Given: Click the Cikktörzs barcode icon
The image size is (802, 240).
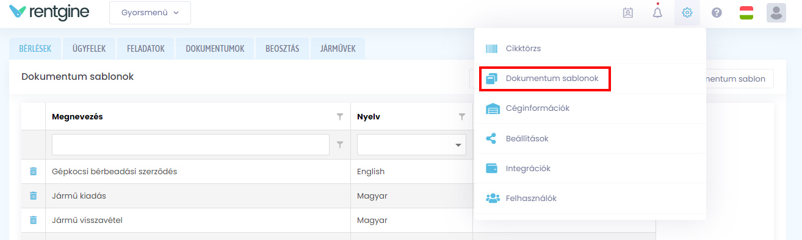Looking at the screenshot, I should (x=492, y=49).
